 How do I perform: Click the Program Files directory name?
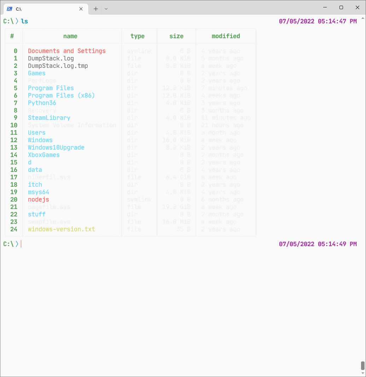(x=51, y=88)
